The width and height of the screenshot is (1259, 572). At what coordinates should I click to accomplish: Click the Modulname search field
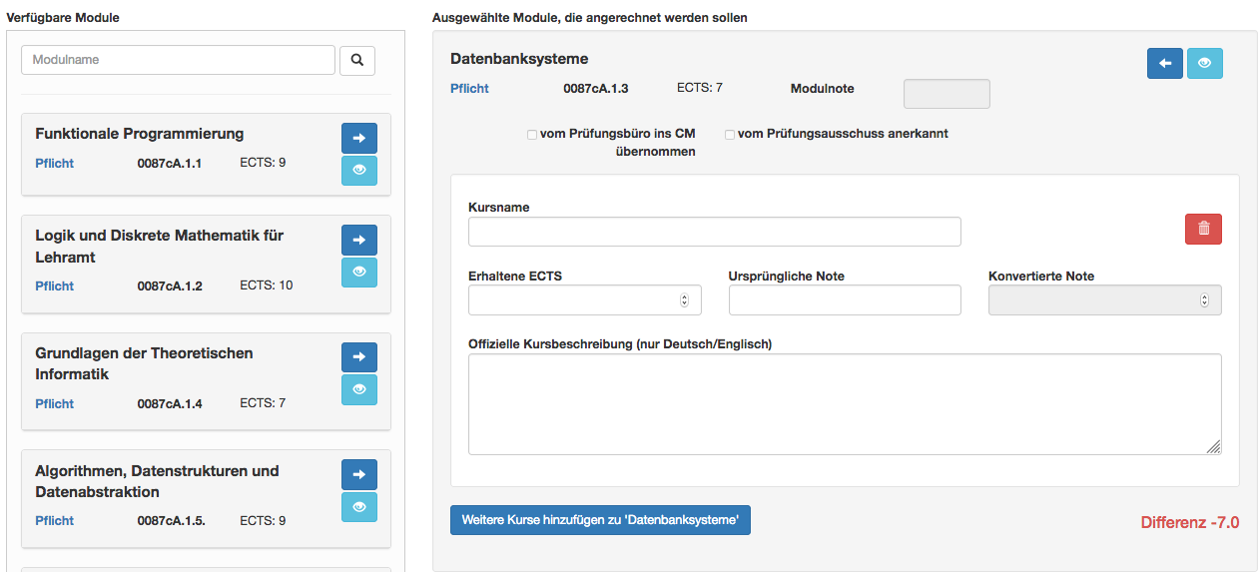tap(179, 60)
